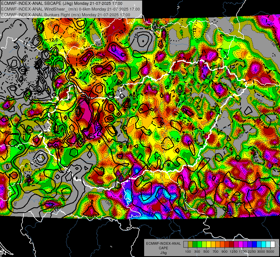The width and height of the screenshot is (280, 257).
Task: Click the legend value 5000
Action: 270,252
